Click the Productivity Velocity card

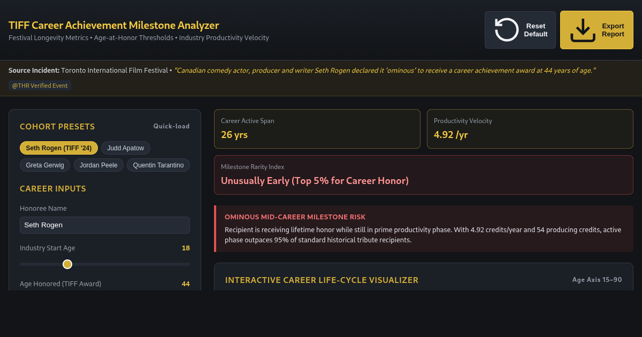click(x=530, y=129)
